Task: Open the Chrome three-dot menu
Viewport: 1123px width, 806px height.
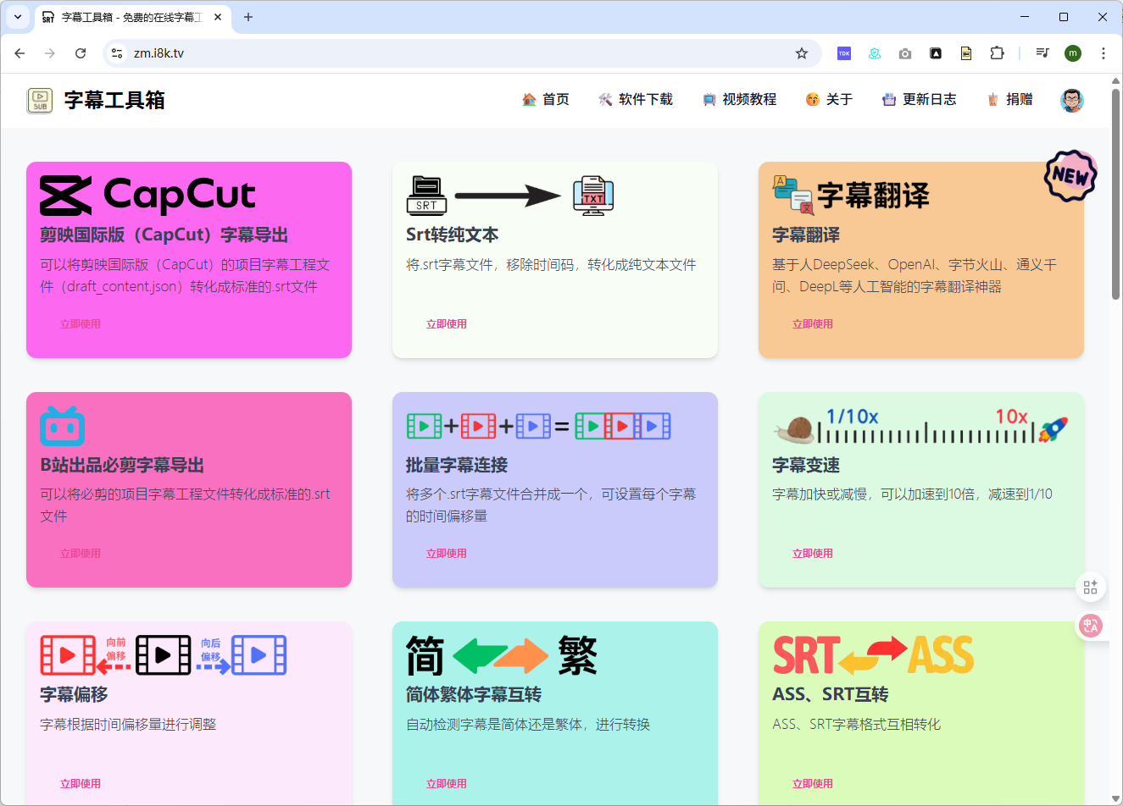Action: coord(1104,53)
